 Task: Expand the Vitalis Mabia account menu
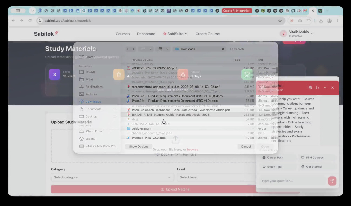297,34
